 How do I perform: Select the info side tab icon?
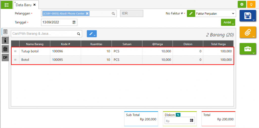tap(5, 40)
